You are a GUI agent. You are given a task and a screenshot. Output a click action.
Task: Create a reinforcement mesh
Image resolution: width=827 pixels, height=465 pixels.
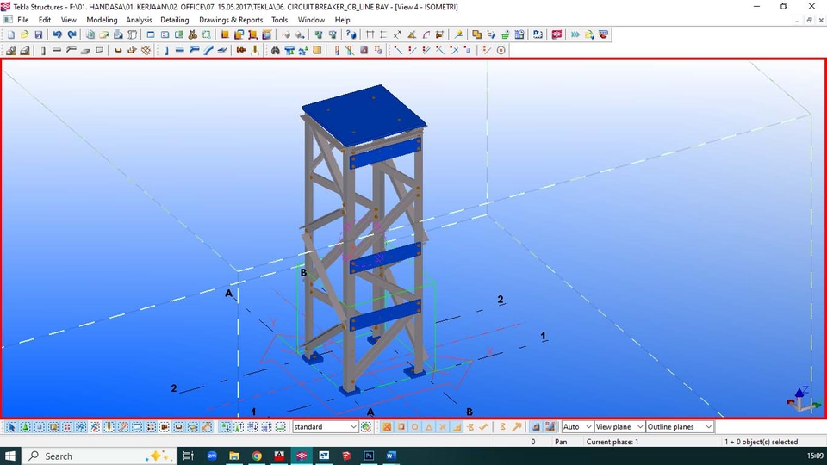pos(146,51)
